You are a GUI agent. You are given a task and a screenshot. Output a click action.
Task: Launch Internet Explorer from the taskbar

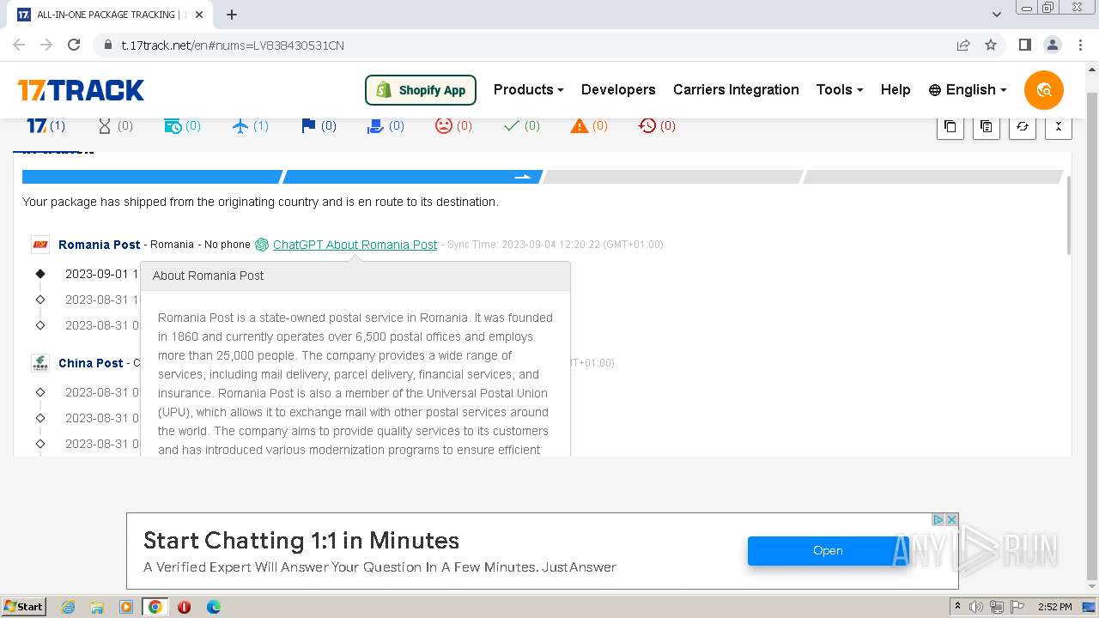[69, 607]
